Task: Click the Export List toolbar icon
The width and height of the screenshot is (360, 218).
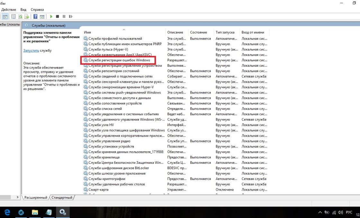Action: [27, 16]
